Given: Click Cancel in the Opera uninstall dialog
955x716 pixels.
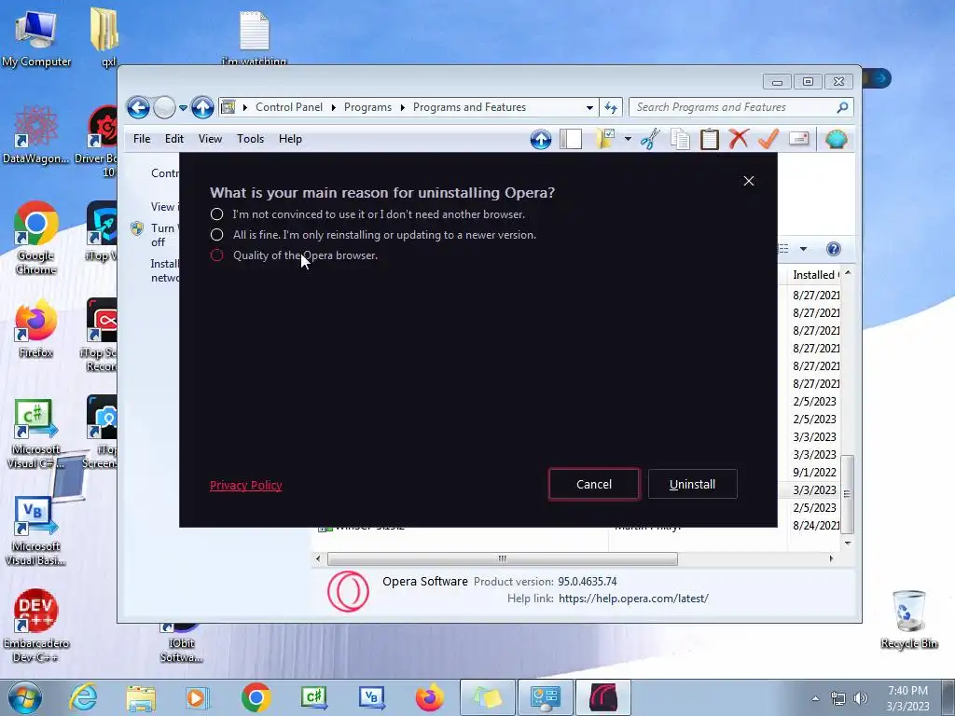Looking at the screenshot, I should coord(594,484).
